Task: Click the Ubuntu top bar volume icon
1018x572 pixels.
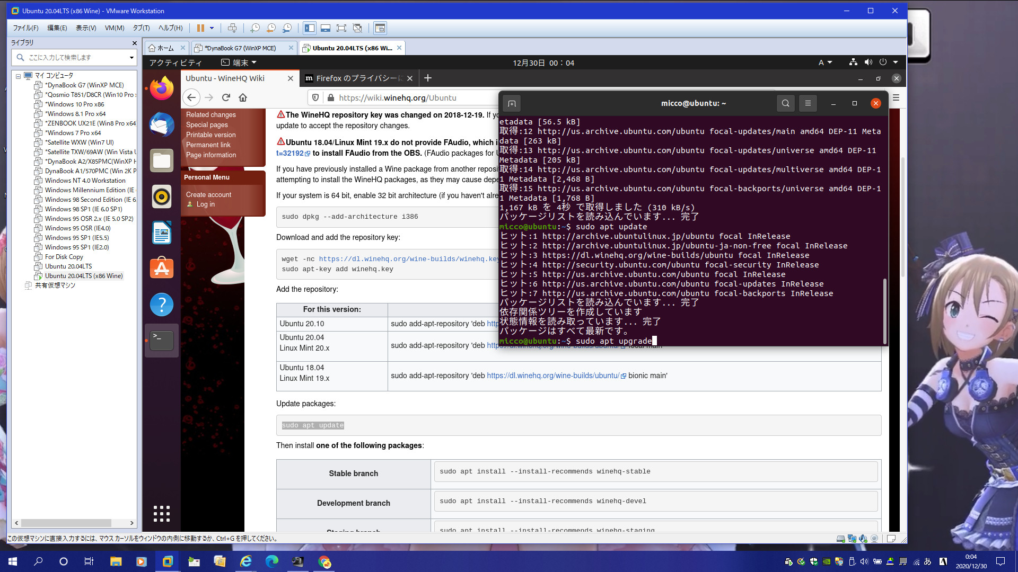Action: tap(868, 62)
